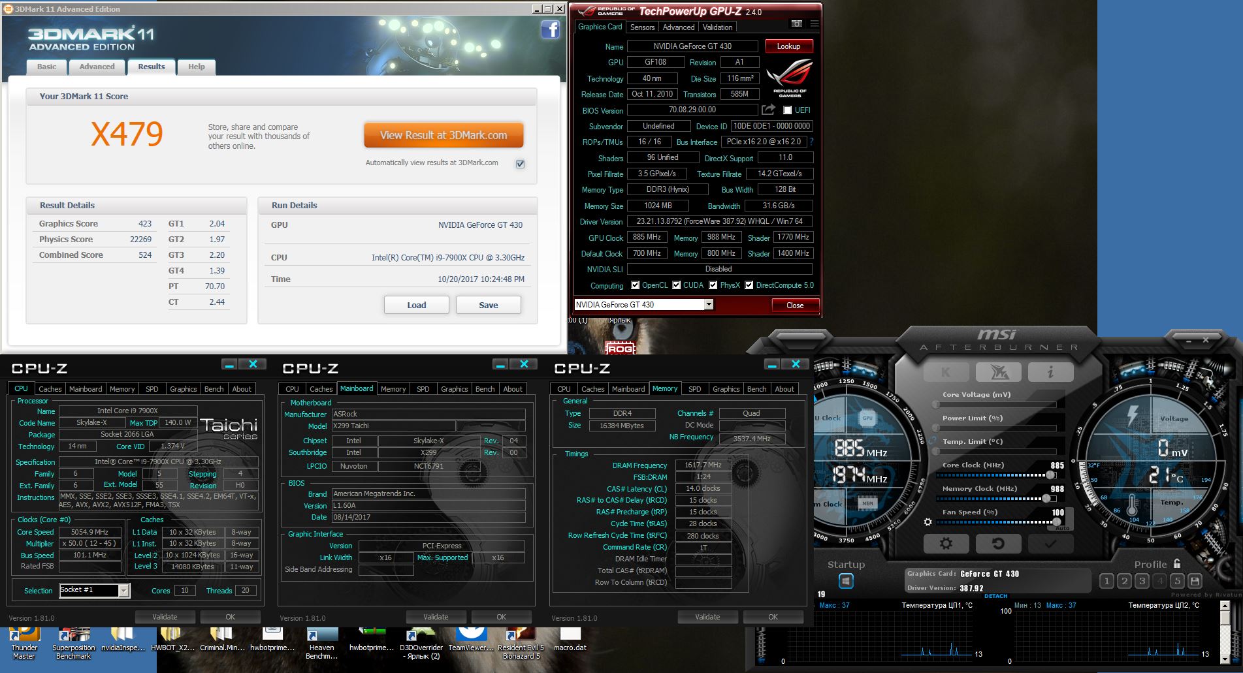Apply Afterburner settings with the checkmark button
This screenshot has width=1243, height=673.
(x=1050, y=543)
